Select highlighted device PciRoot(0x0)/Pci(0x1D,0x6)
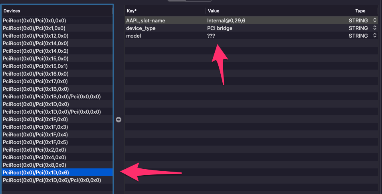This screenshot has width=382, height=194. click(x=57, y=172)
